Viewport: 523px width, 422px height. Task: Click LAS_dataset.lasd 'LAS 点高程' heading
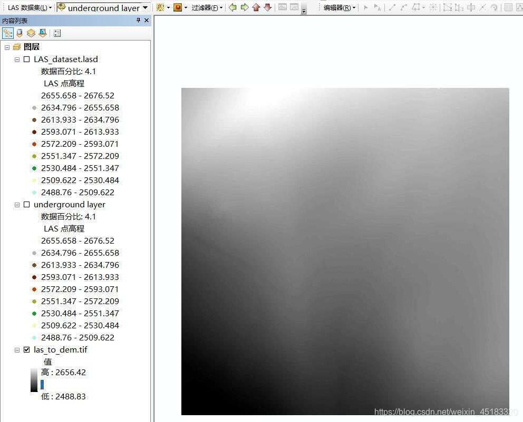coord(64,84)
